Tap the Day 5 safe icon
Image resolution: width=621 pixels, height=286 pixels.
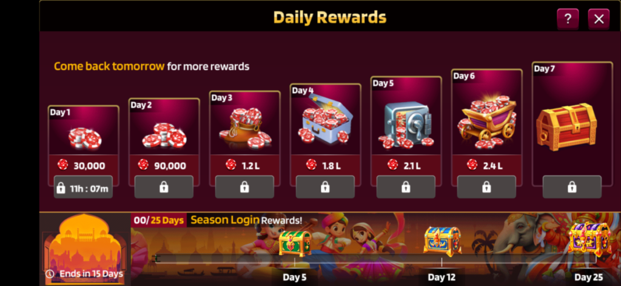coord(406,125)
